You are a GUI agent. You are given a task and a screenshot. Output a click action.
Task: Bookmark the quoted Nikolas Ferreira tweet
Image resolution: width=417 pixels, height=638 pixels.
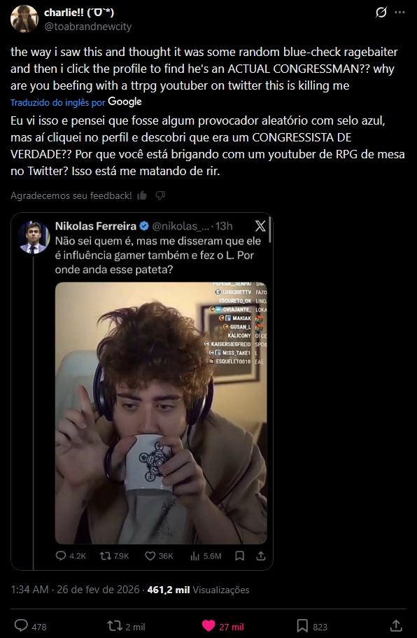(x=240, y=556)
